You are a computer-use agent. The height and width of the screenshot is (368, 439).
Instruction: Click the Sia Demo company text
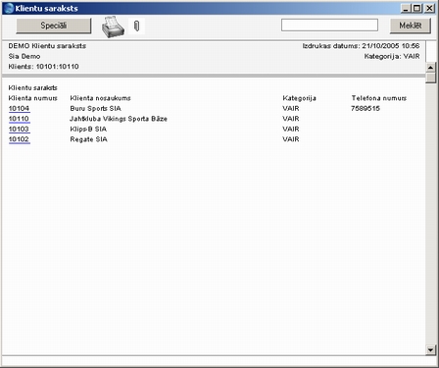24,56
